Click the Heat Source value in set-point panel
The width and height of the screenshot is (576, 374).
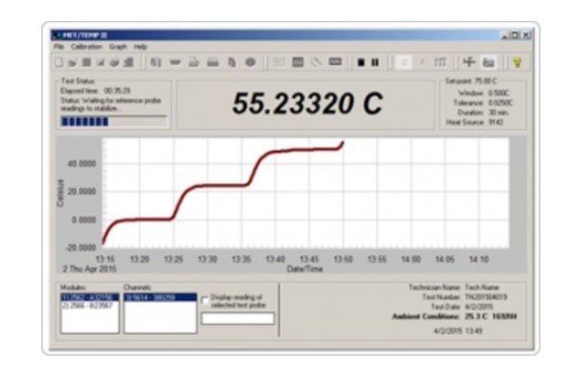495,122
